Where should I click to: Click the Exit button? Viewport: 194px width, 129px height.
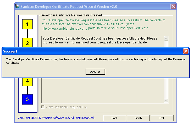tap(162, 118)
